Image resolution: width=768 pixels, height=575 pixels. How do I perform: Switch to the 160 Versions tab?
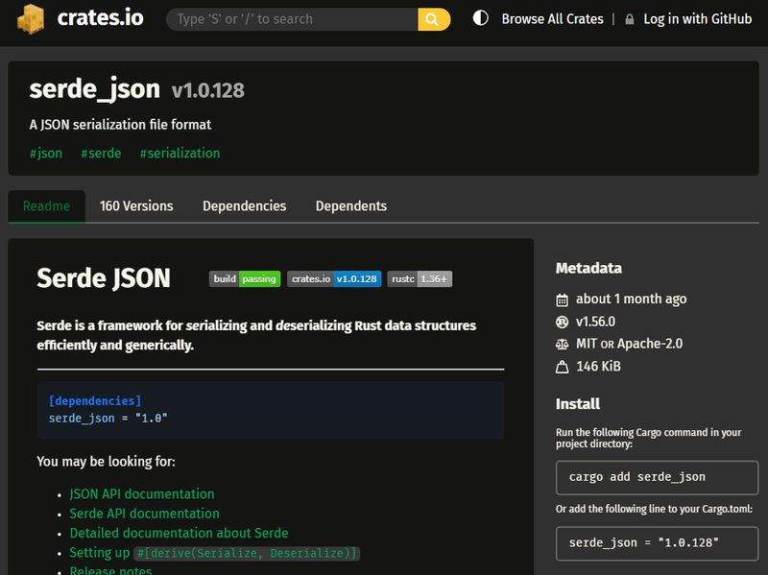(136, 206)
